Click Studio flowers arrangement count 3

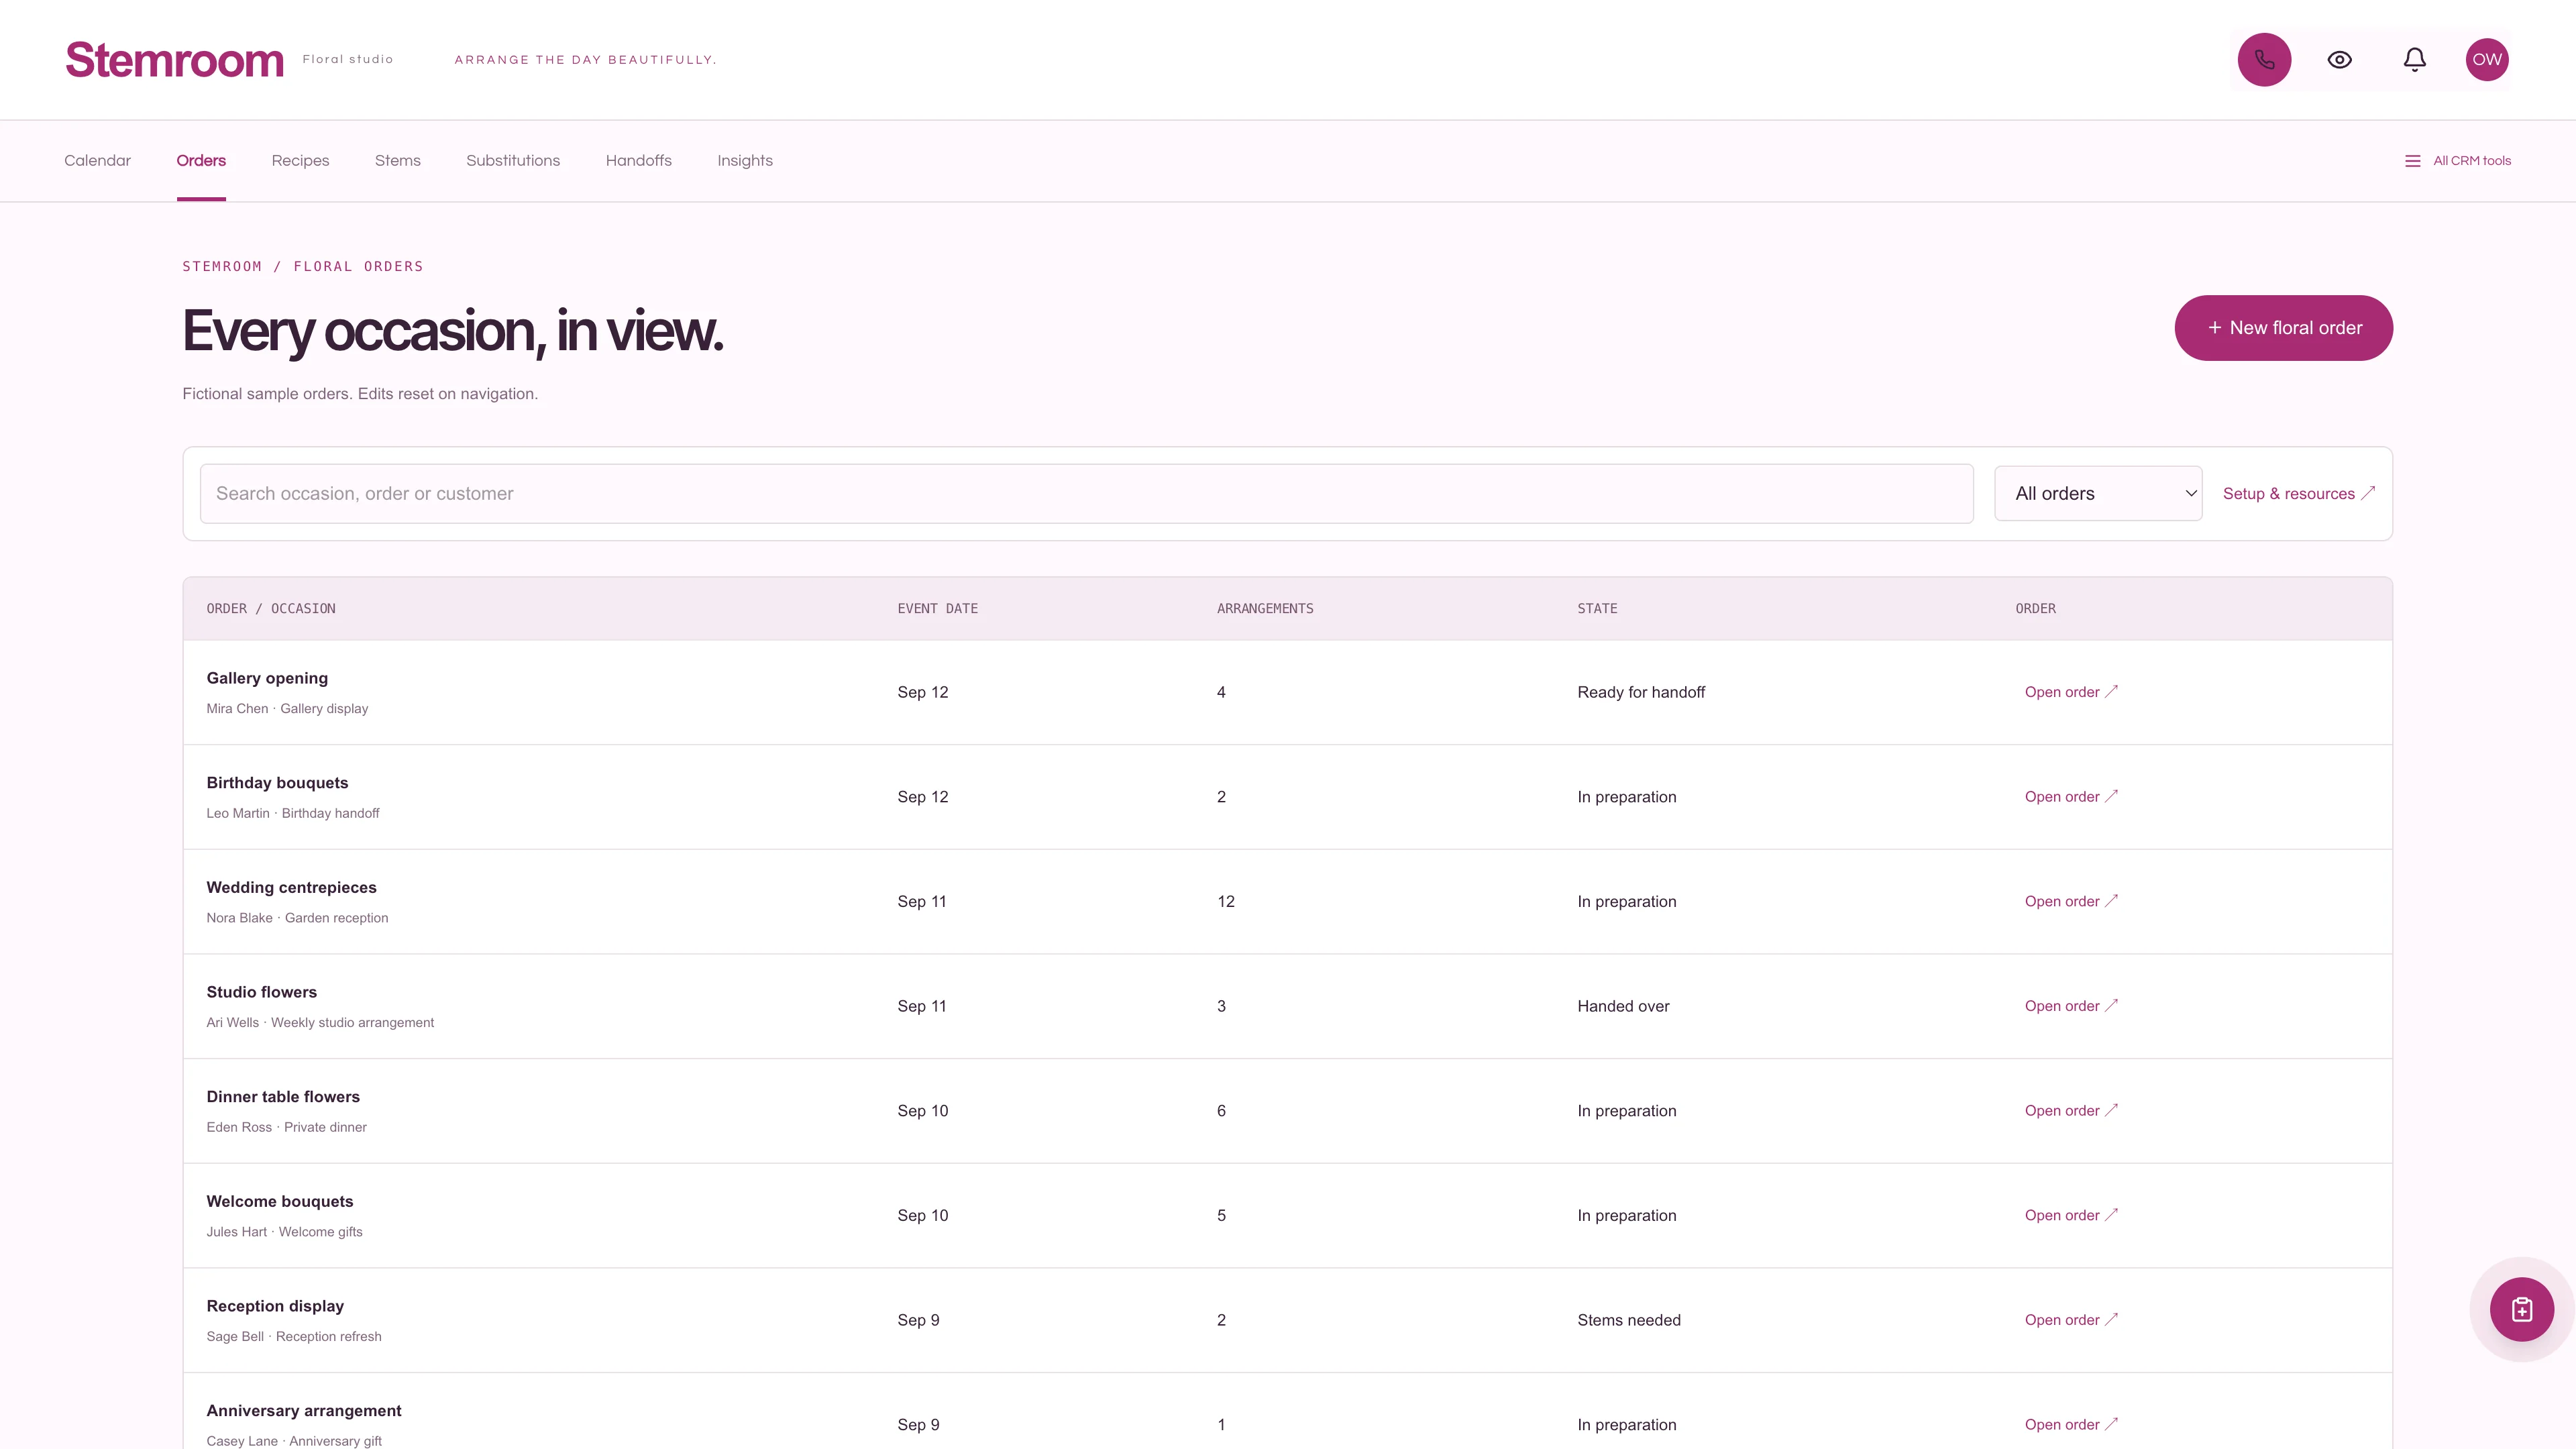1221,1006
